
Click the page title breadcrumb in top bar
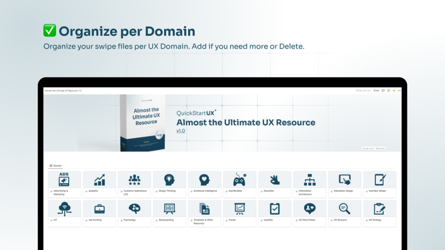63,91
